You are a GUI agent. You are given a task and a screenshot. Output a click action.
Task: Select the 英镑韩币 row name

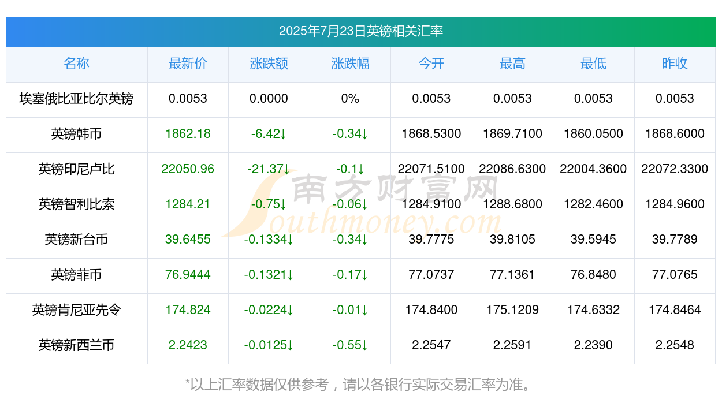[x=76, y=134]
